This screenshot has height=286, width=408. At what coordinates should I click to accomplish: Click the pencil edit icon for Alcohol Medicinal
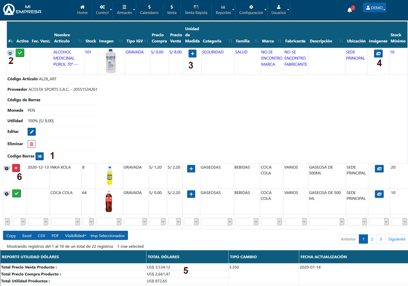pyautogui.click(x=32, y=132)
